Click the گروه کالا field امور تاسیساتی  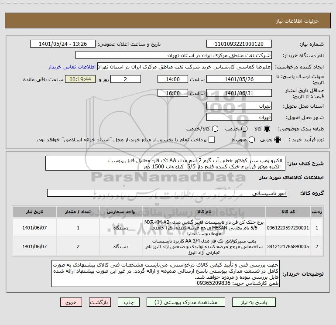tap(167, 193)
